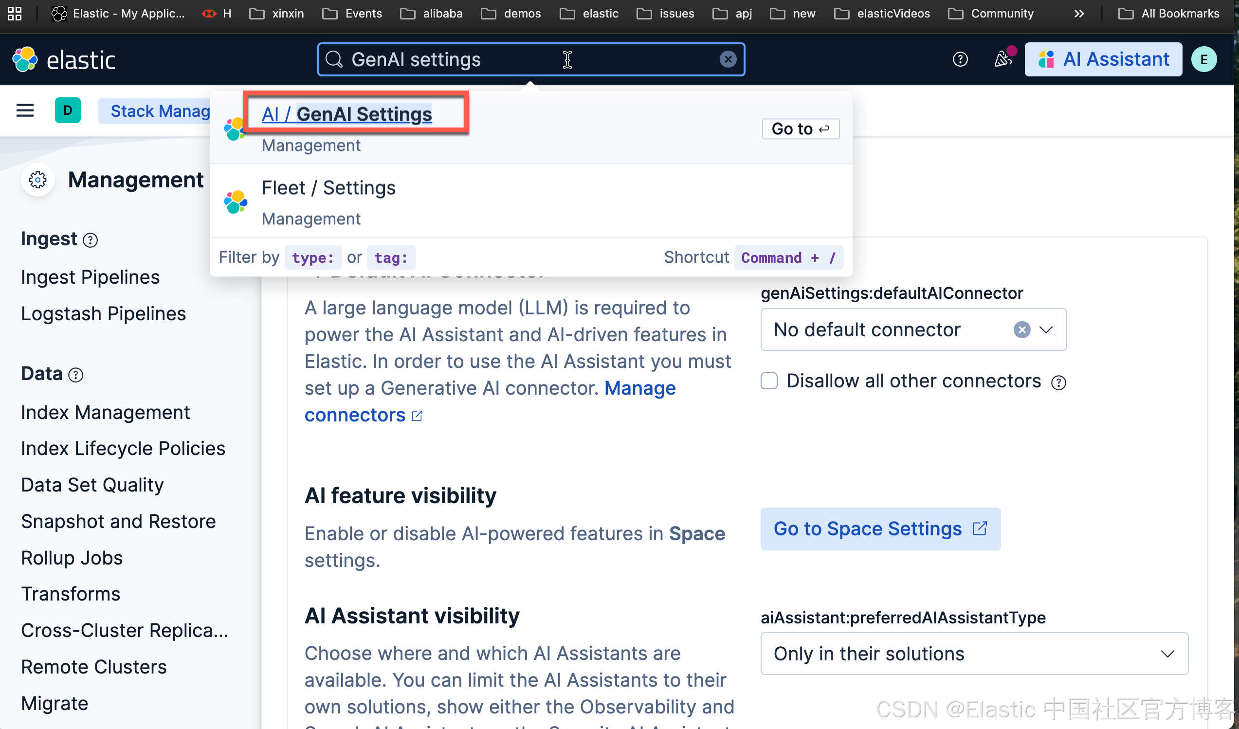Click Go to Space Settings button
The image size is (1239, 729).
coord(879,529)
